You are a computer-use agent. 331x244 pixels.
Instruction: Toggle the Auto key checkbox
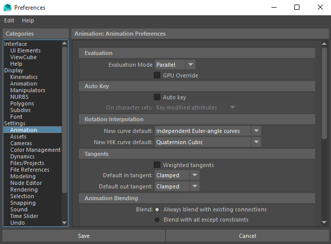(157, 97)
